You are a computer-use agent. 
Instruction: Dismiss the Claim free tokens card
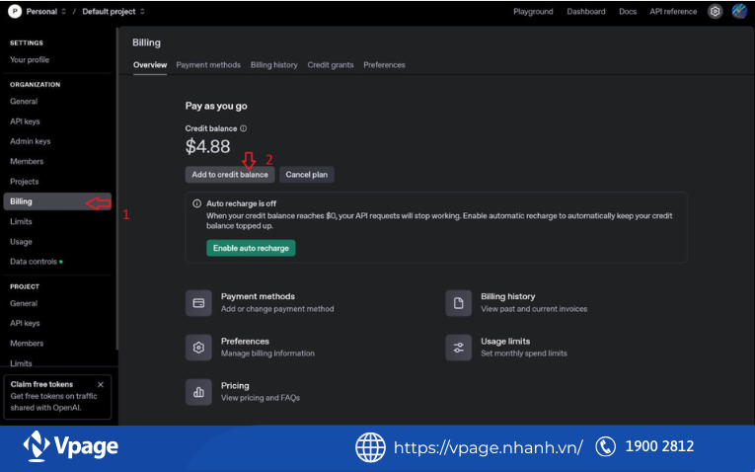[100, 384]
